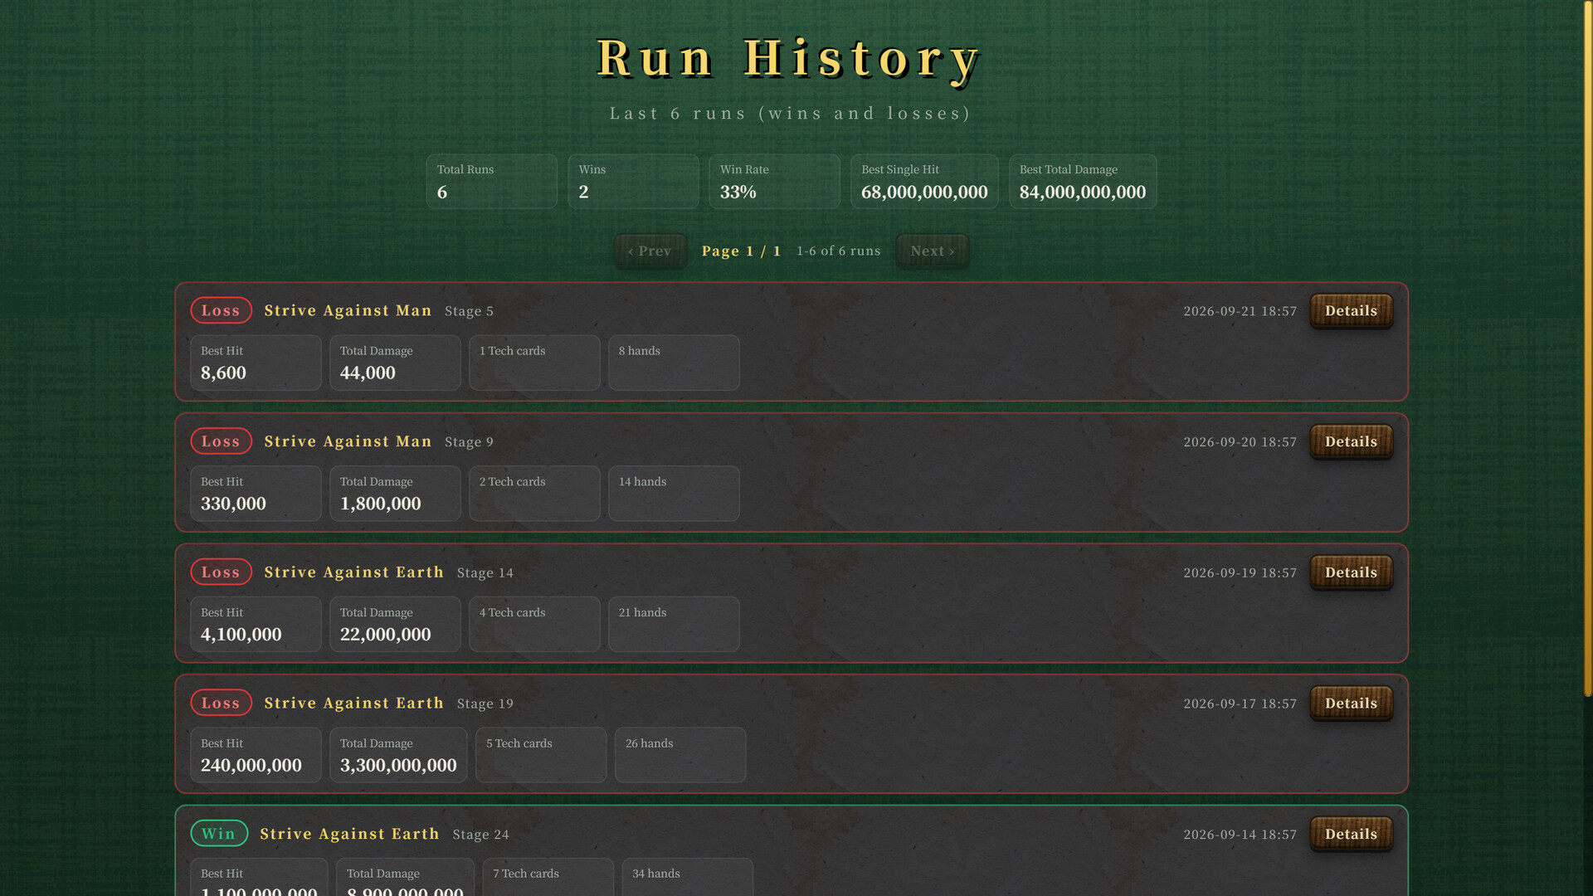This screenshot has height=896, width=1593.
Task: Click the Win badge on the Stage 24 run
Action: click(219, 834)
